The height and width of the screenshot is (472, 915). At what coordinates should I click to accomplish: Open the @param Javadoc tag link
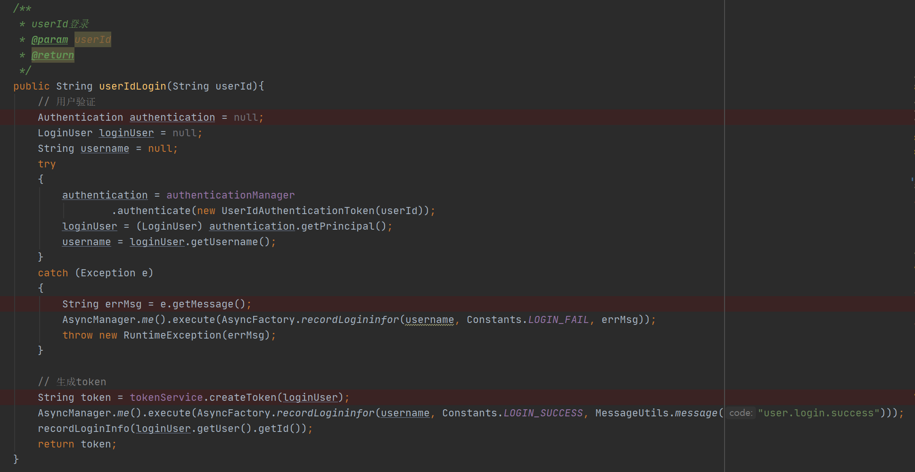(49, 39)
